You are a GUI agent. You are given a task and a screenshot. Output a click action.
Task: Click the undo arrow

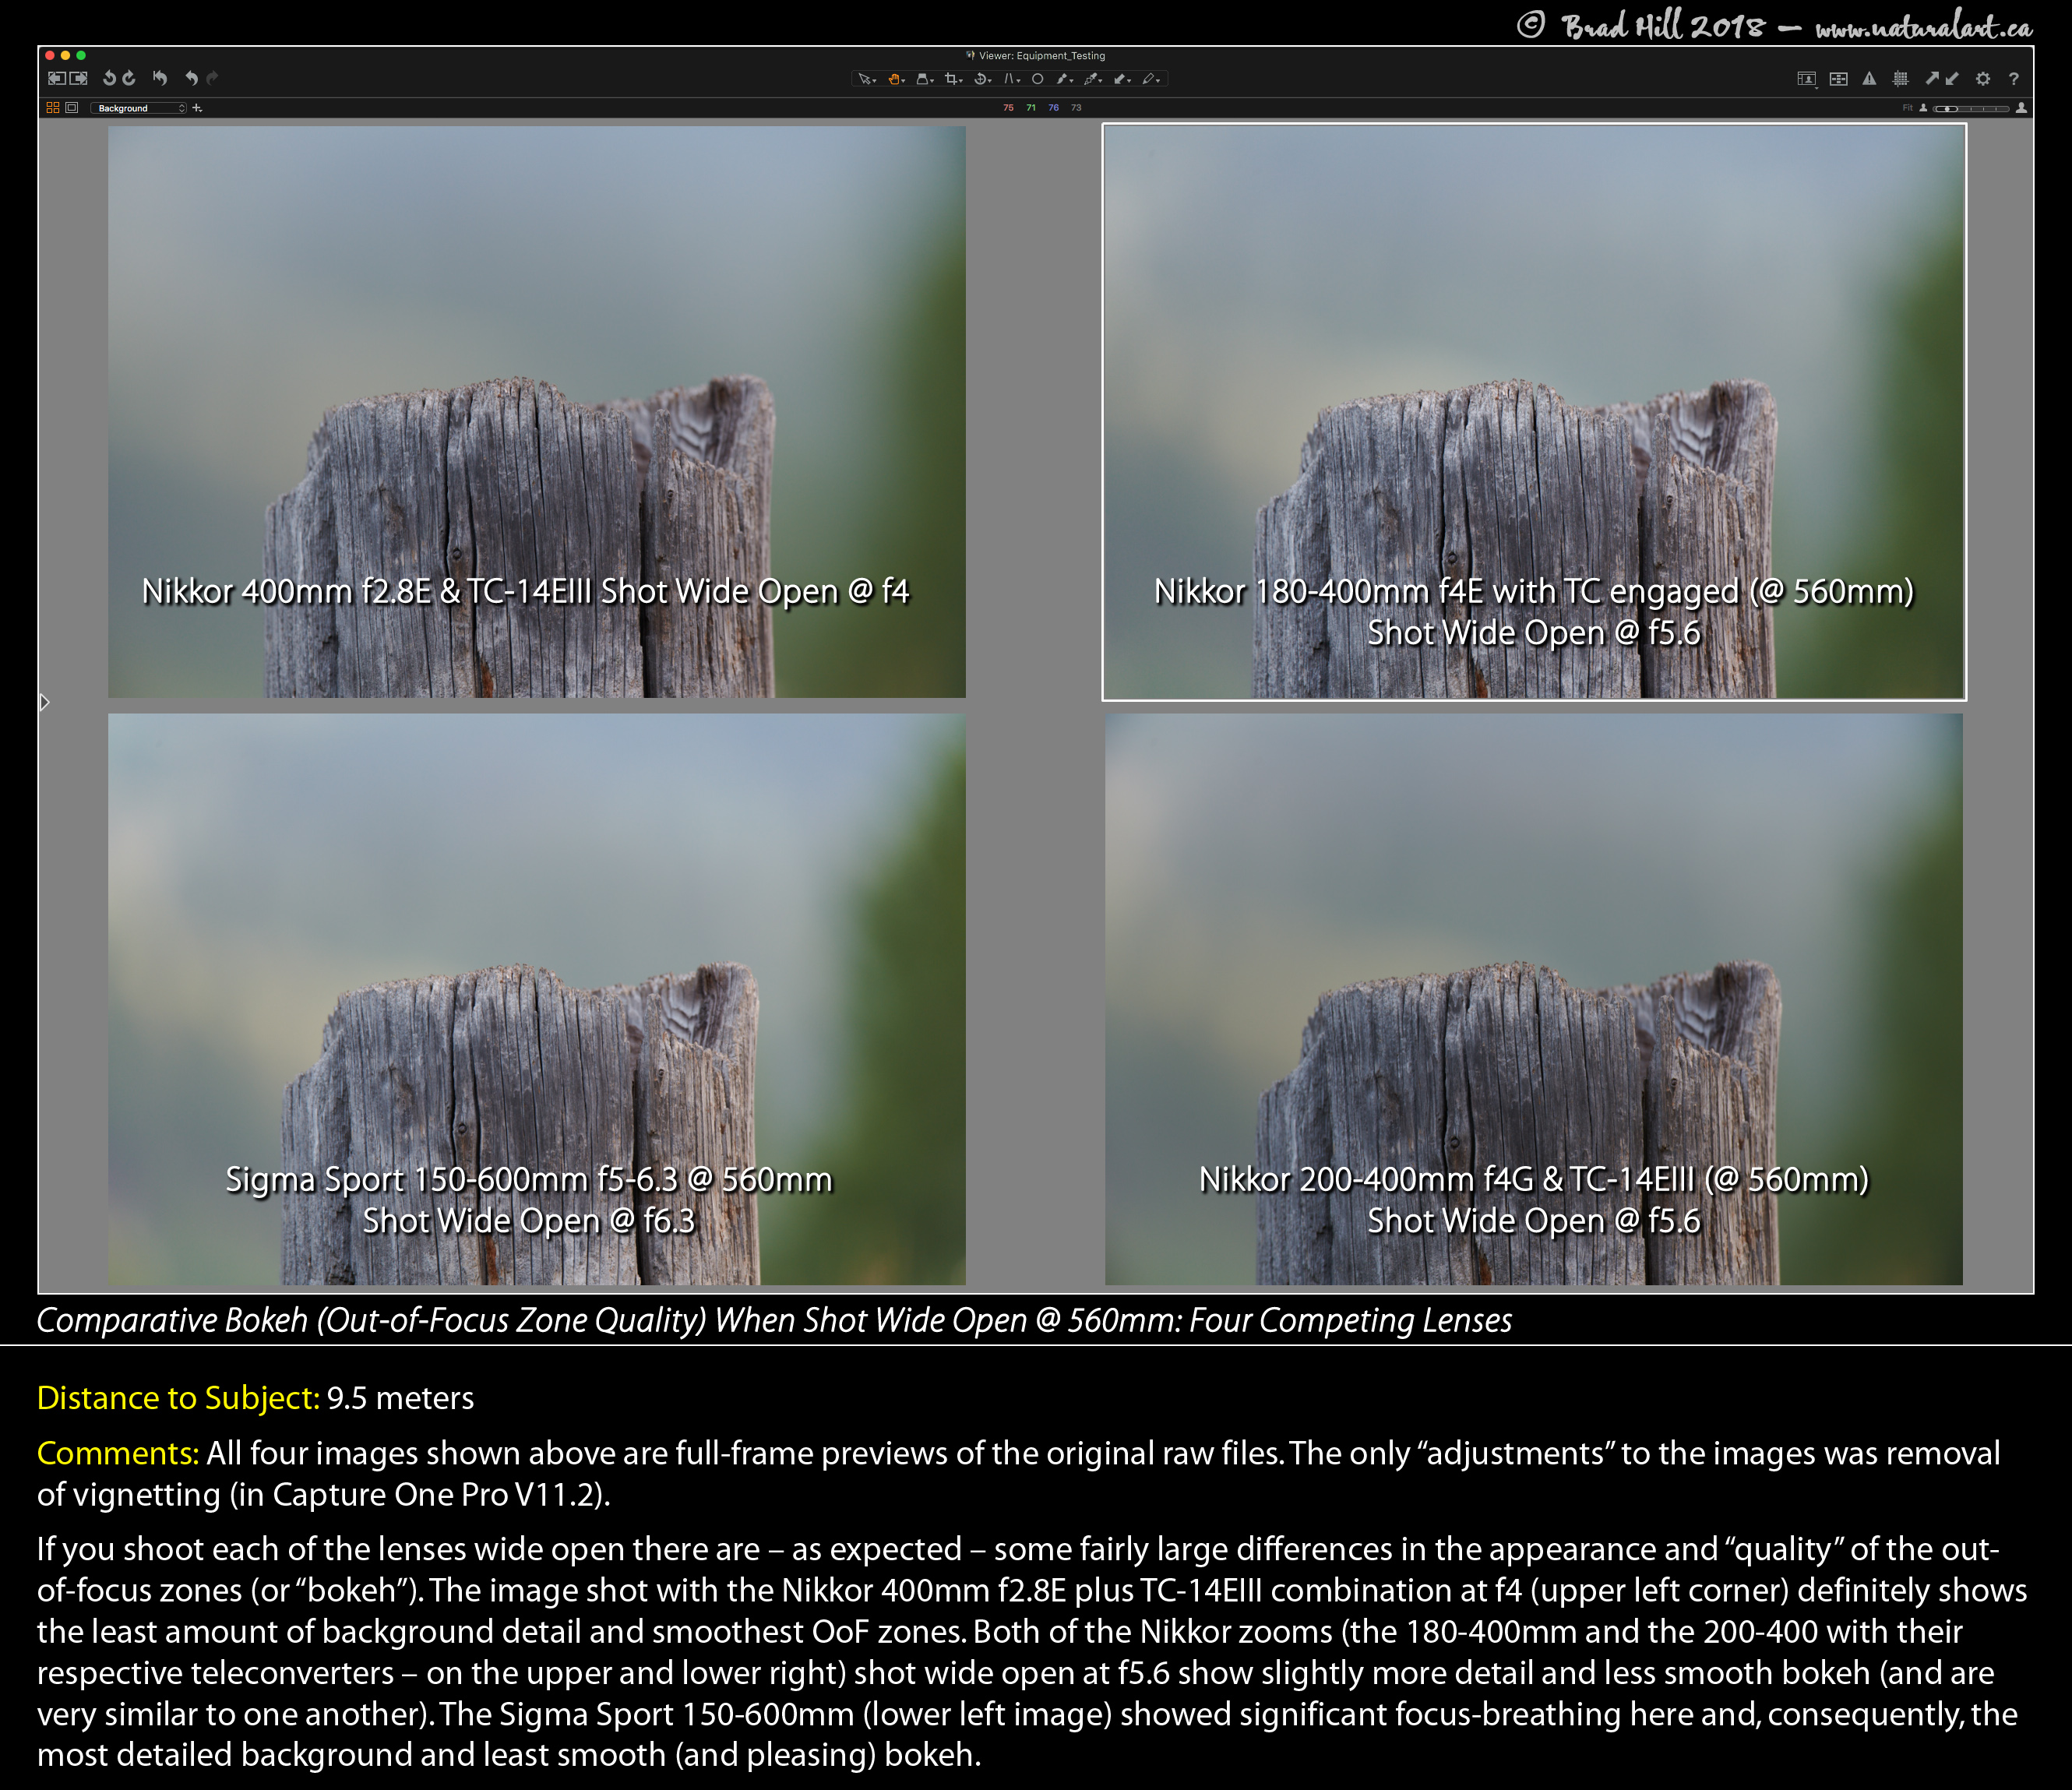coord(191,78)
